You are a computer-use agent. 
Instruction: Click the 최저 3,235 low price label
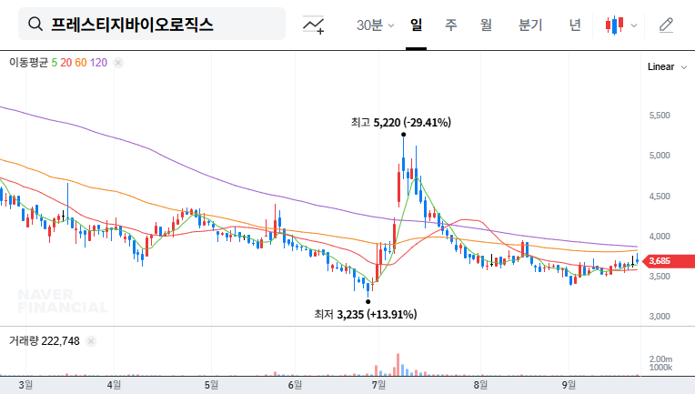(x=366, y=315)
